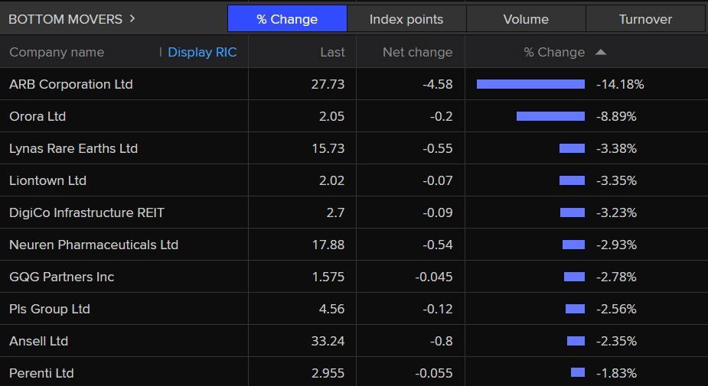Click the ARB Corporation percent change bar
This screenshot has height=386, width=708.
[530, 84]
